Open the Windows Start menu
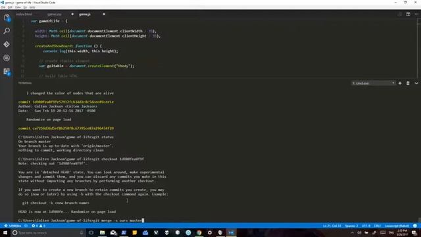The height and width of the screenshot is (237, 421). [x=5, y=232]
